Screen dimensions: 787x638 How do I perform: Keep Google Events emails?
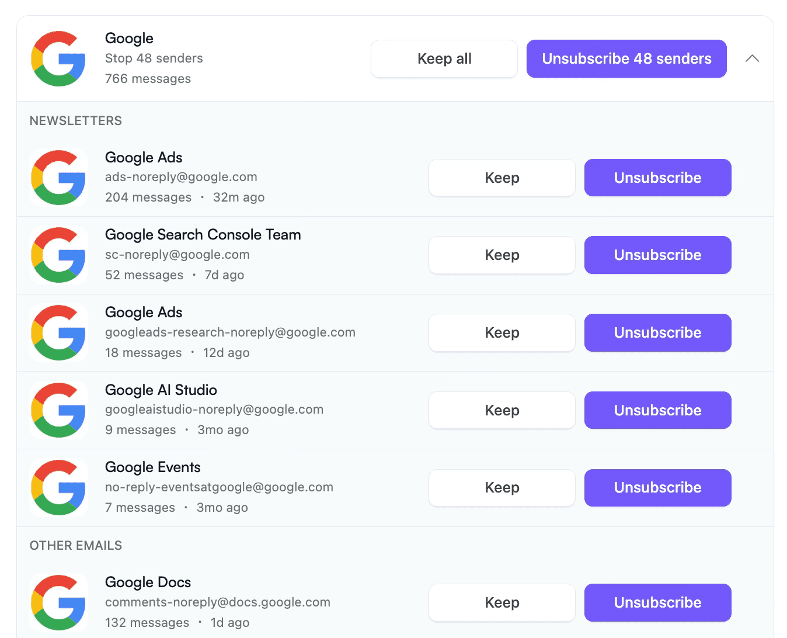pos(502,487)
